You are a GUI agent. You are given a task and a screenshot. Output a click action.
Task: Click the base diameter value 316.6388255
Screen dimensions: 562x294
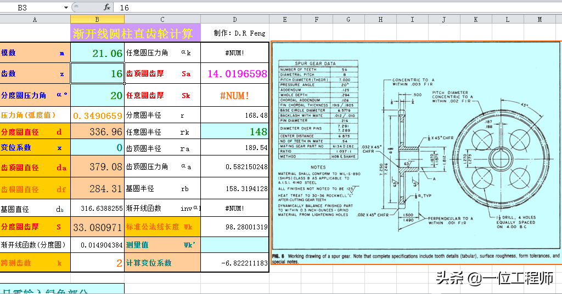coord(97,208)
